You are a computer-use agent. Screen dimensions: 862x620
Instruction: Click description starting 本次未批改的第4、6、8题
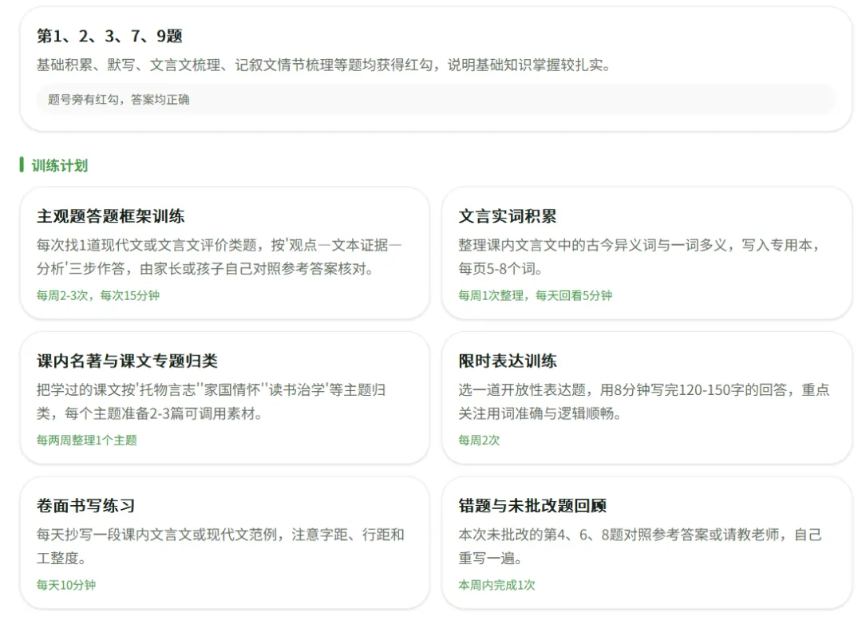[x=640, y=546]
